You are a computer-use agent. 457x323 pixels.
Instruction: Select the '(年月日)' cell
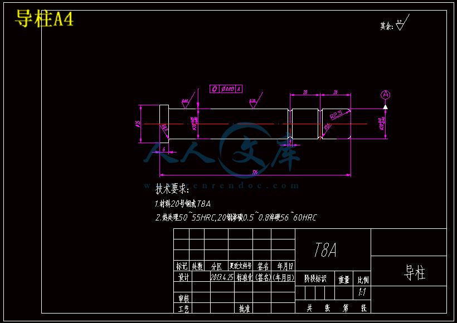click(x=284, y=277)
